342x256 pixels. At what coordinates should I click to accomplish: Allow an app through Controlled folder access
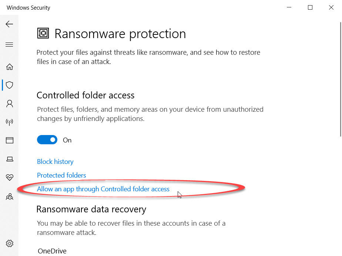103,189
